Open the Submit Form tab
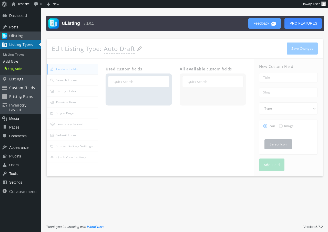This screenshot has height=232, width=328. pos(72,135)
